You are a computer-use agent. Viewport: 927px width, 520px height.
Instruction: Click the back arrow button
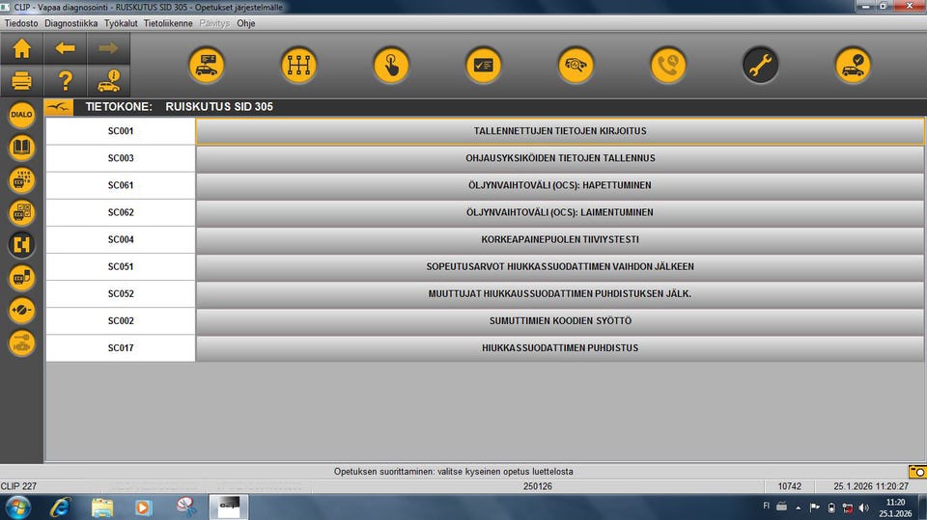(65, 48)
